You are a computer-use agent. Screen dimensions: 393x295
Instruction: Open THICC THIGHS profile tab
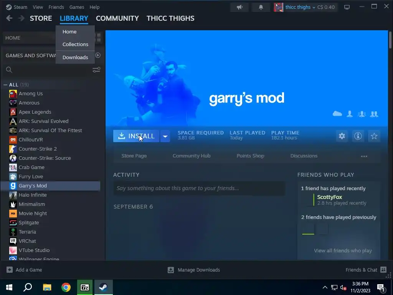point(170,18)
